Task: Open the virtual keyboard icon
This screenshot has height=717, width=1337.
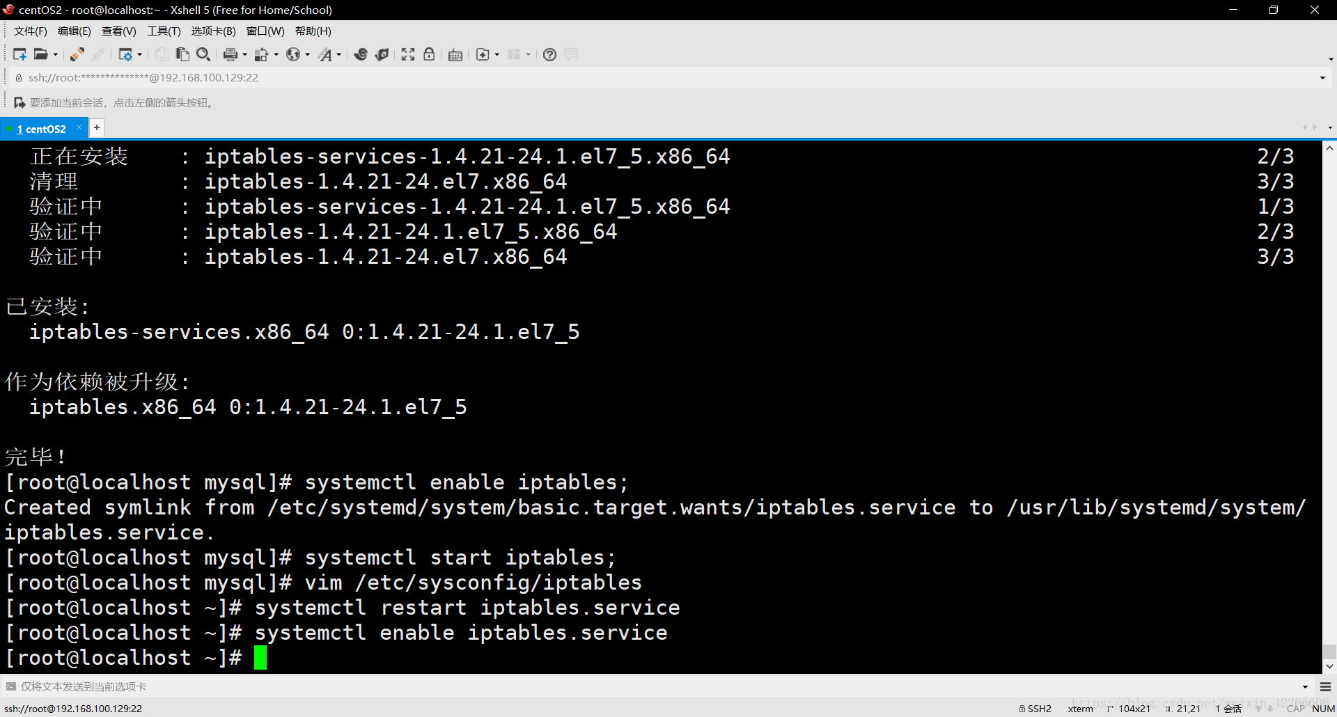Action: tap(455, 55)
